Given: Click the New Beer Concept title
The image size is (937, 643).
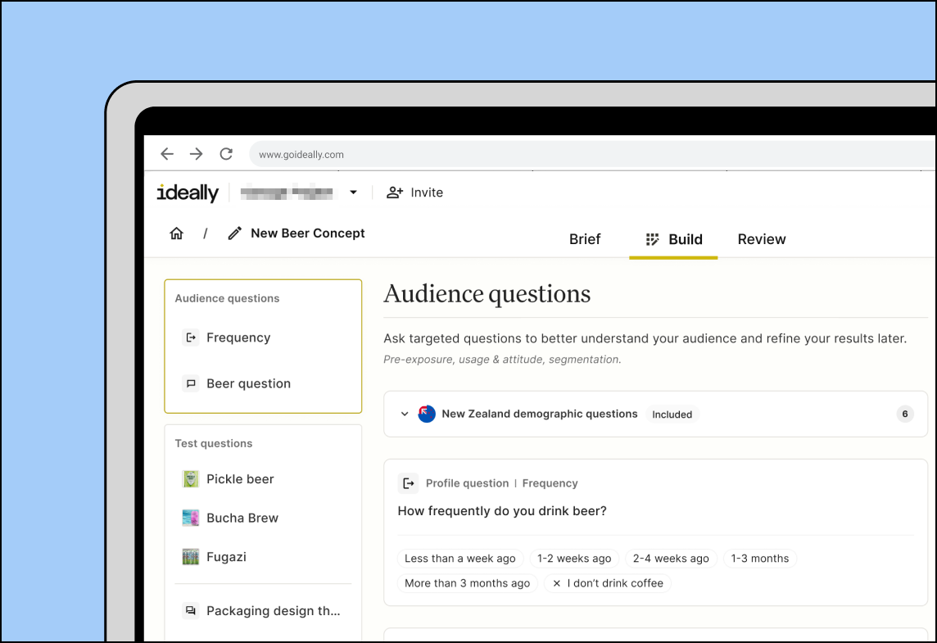Looking at the screenshot, I should [x=308, y=233].
